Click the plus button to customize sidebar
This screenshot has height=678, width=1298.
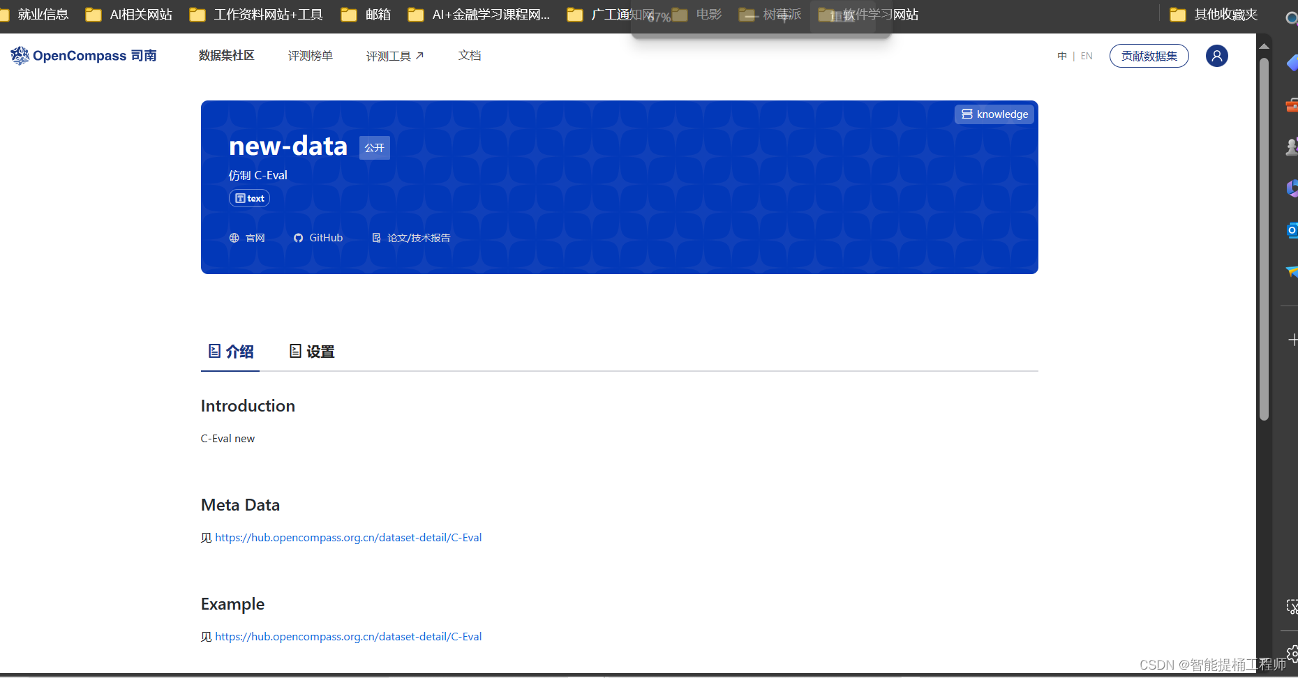(1294, 340)
